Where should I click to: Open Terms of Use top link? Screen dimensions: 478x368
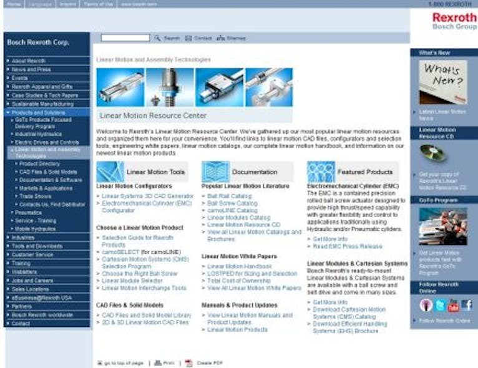pyautogui.click(x=98, y=4)
